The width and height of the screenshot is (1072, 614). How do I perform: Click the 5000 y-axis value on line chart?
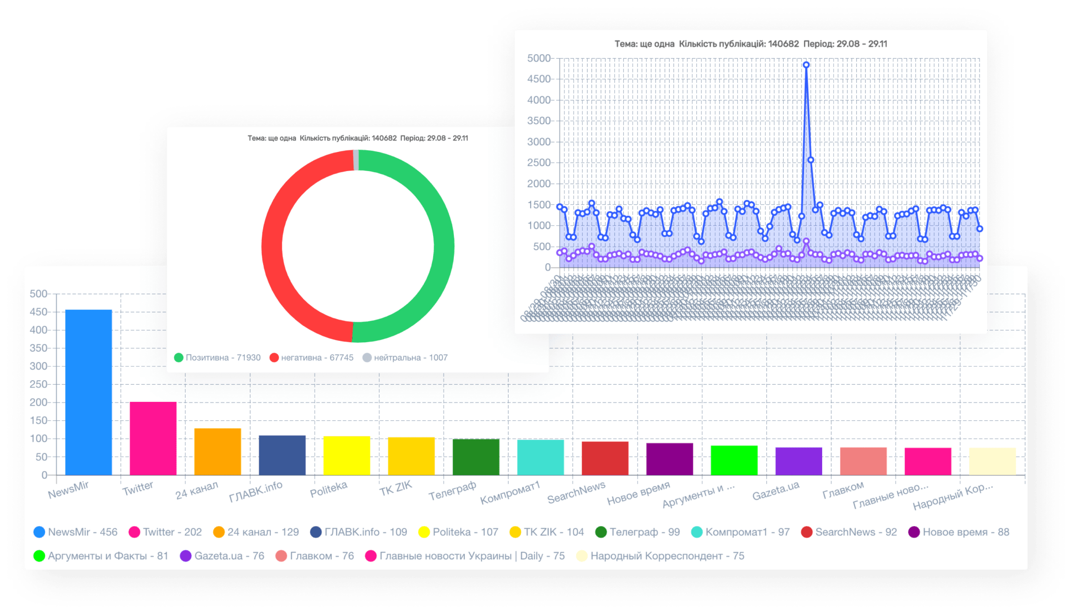[538, 58]
